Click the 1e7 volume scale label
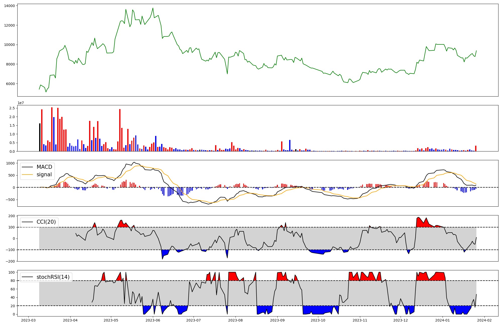The width and height of the screenshot is (502, 326). point(21,103)
